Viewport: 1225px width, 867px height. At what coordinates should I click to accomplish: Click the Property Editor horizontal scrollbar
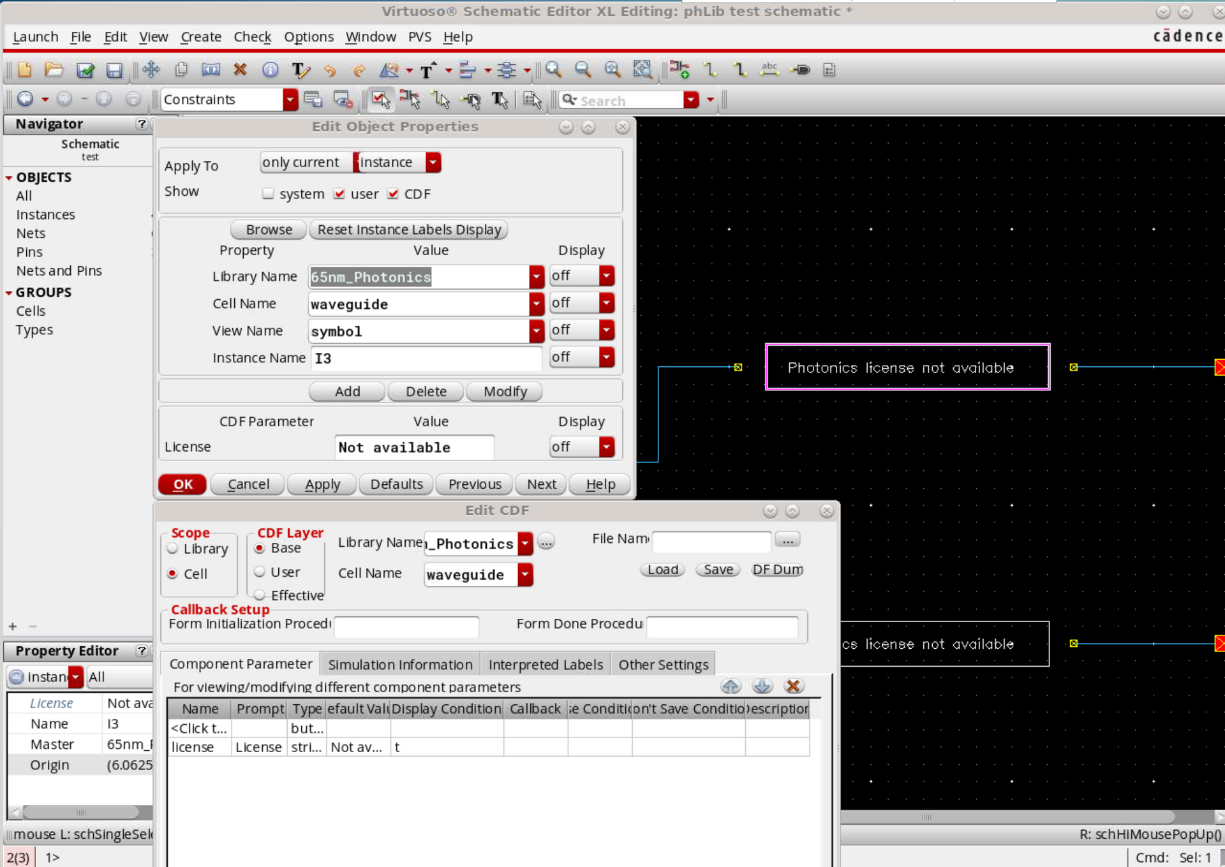point(82,812)
